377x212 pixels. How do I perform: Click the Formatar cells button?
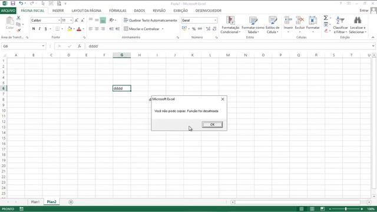coord(313,24)
